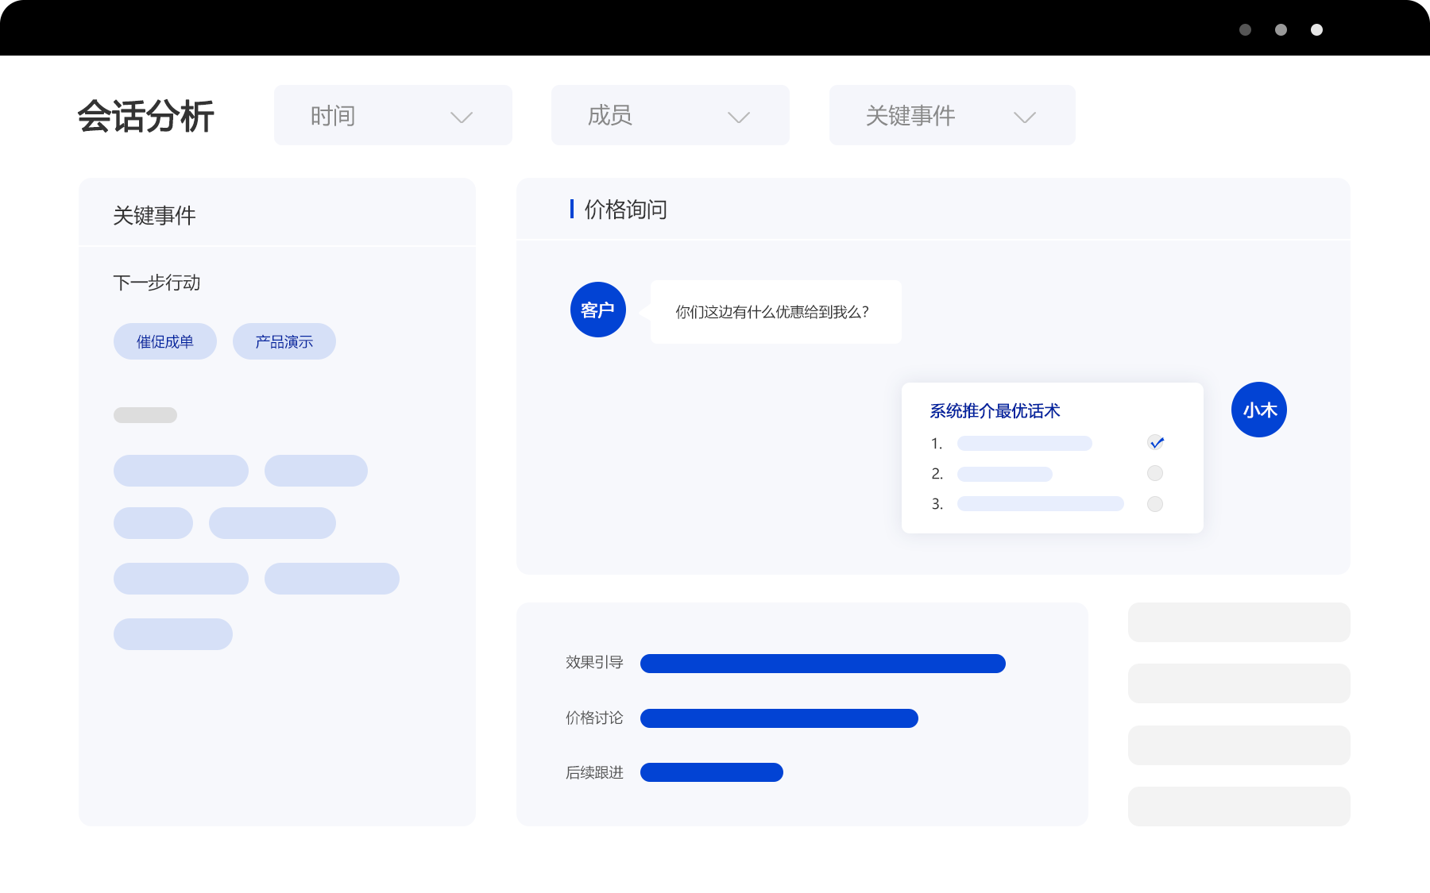Click the 后续跟进 progress bar
The image size is (1430, 893).
711,772
